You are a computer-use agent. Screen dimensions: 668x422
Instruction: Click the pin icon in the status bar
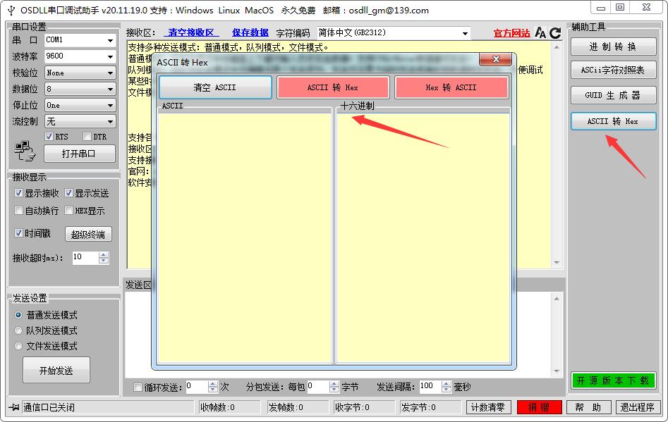pos(14,407)
